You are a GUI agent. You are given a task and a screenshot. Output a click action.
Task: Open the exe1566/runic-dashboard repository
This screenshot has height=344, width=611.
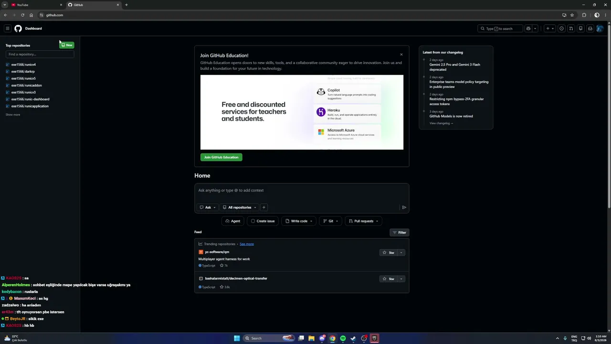click(30, 99)
